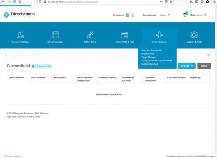Select Plugin Manager menu entry
This screenshot has height=158, width=217.
click(149, 57)
